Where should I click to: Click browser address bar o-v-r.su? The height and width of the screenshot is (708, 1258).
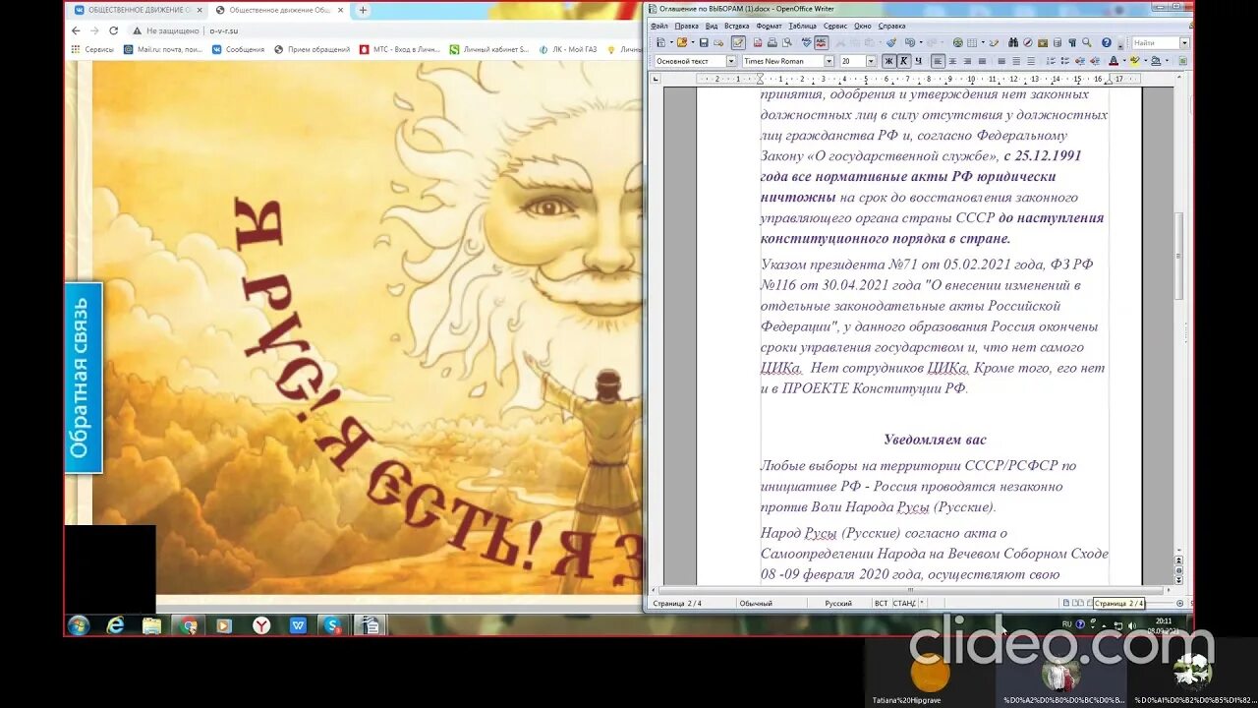224,30
